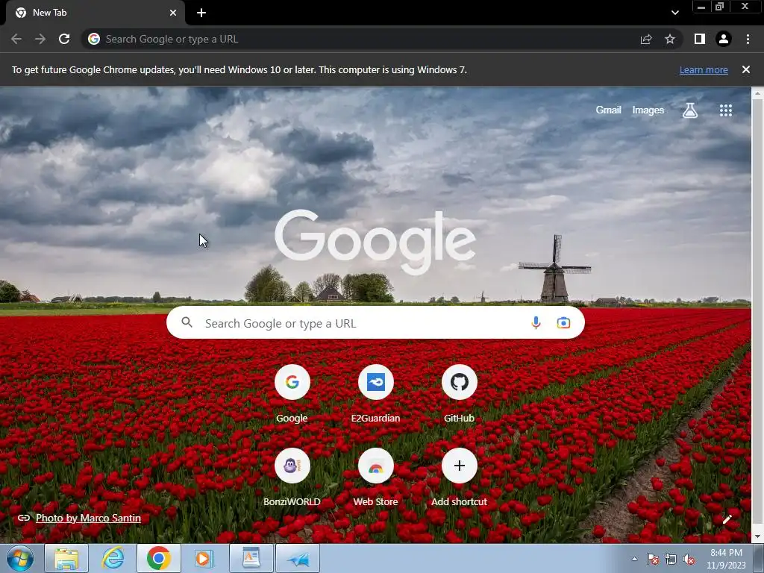
Task: Open the network tray icon
Action: (x=671, y=560)
